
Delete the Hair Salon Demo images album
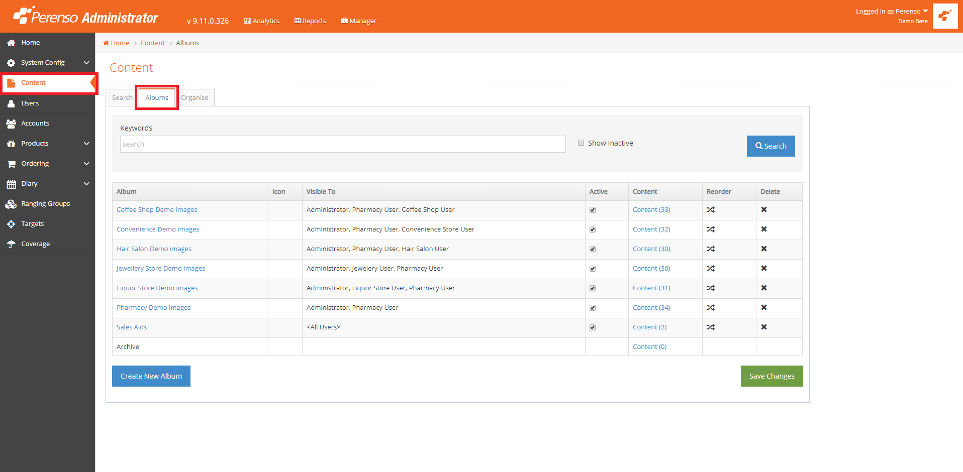point(764,249)
